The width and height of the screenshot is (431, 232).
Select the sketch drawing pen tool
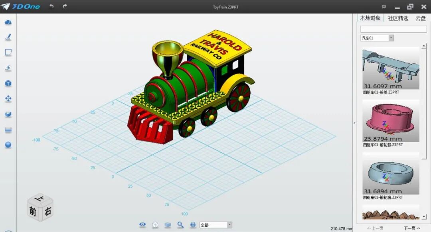pyautogui.click(x=8, y=37)
